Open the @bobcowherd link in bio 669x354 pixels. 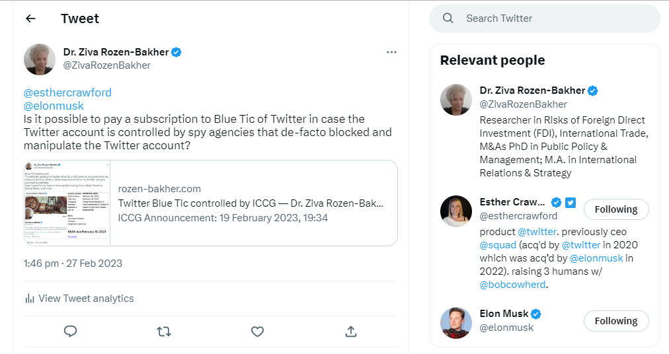click(514, 285)
